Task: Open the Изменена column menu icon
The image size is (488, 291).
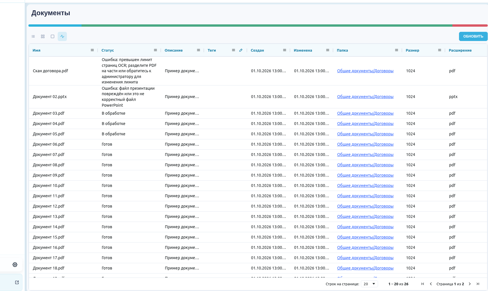Action: click(328, 50)
